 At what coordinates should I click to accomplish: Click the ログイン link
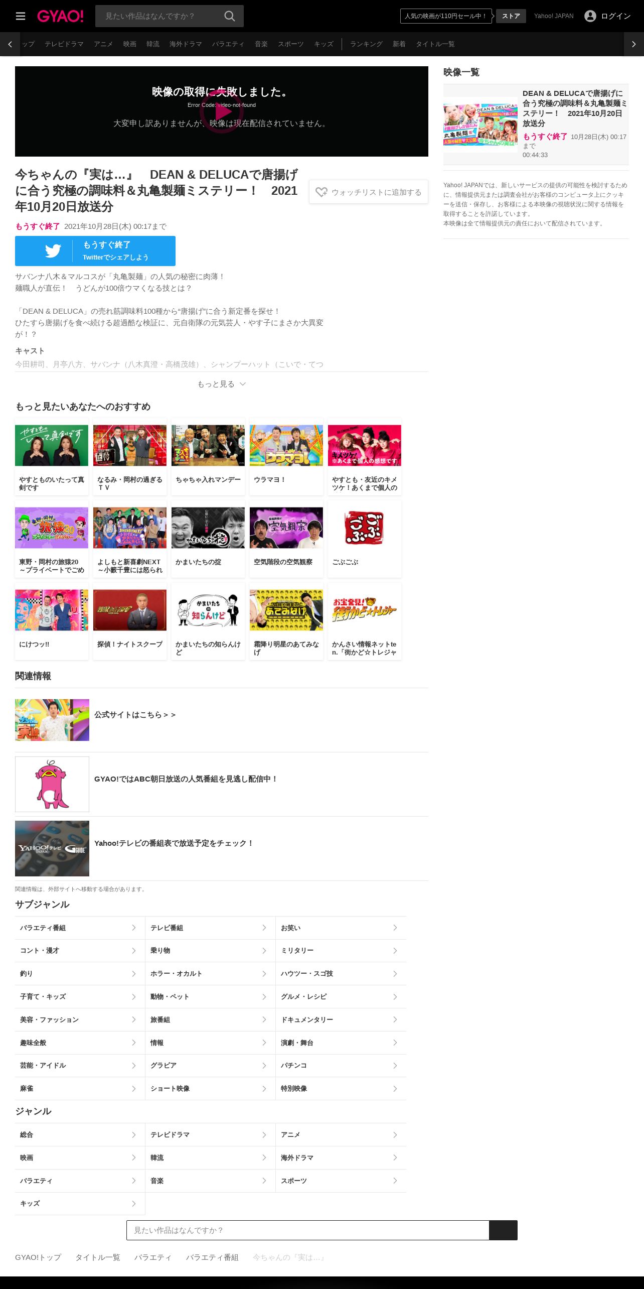pos(616,16)
